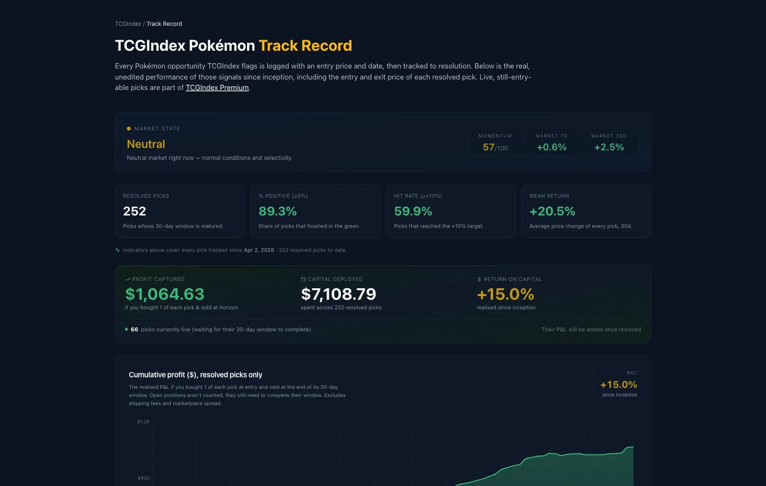Click the Cumulative profit chart title
The height and width of the screenshot is (486, 766).
click(x=195, y=375)
